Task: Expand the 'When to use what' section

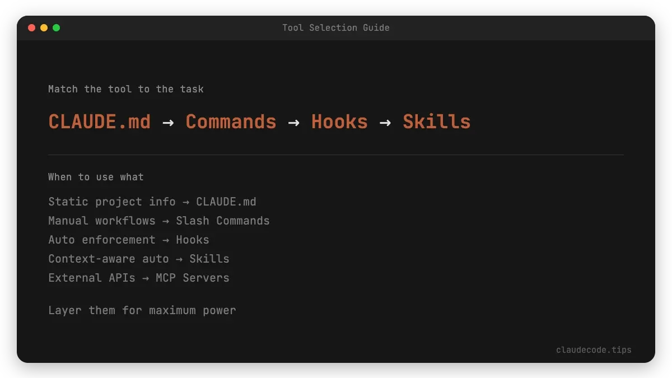Action: (96, 176)
